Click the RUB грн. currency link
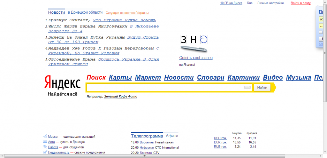Viewport: 327px width, 158px height. click(220, 147)
